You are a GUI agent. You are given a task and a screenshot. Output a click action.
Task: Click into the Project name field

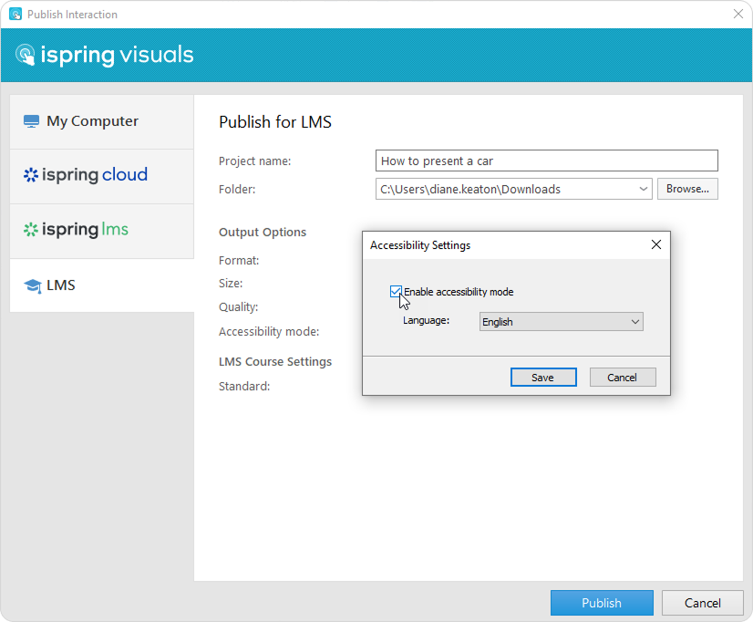(546, 161)
